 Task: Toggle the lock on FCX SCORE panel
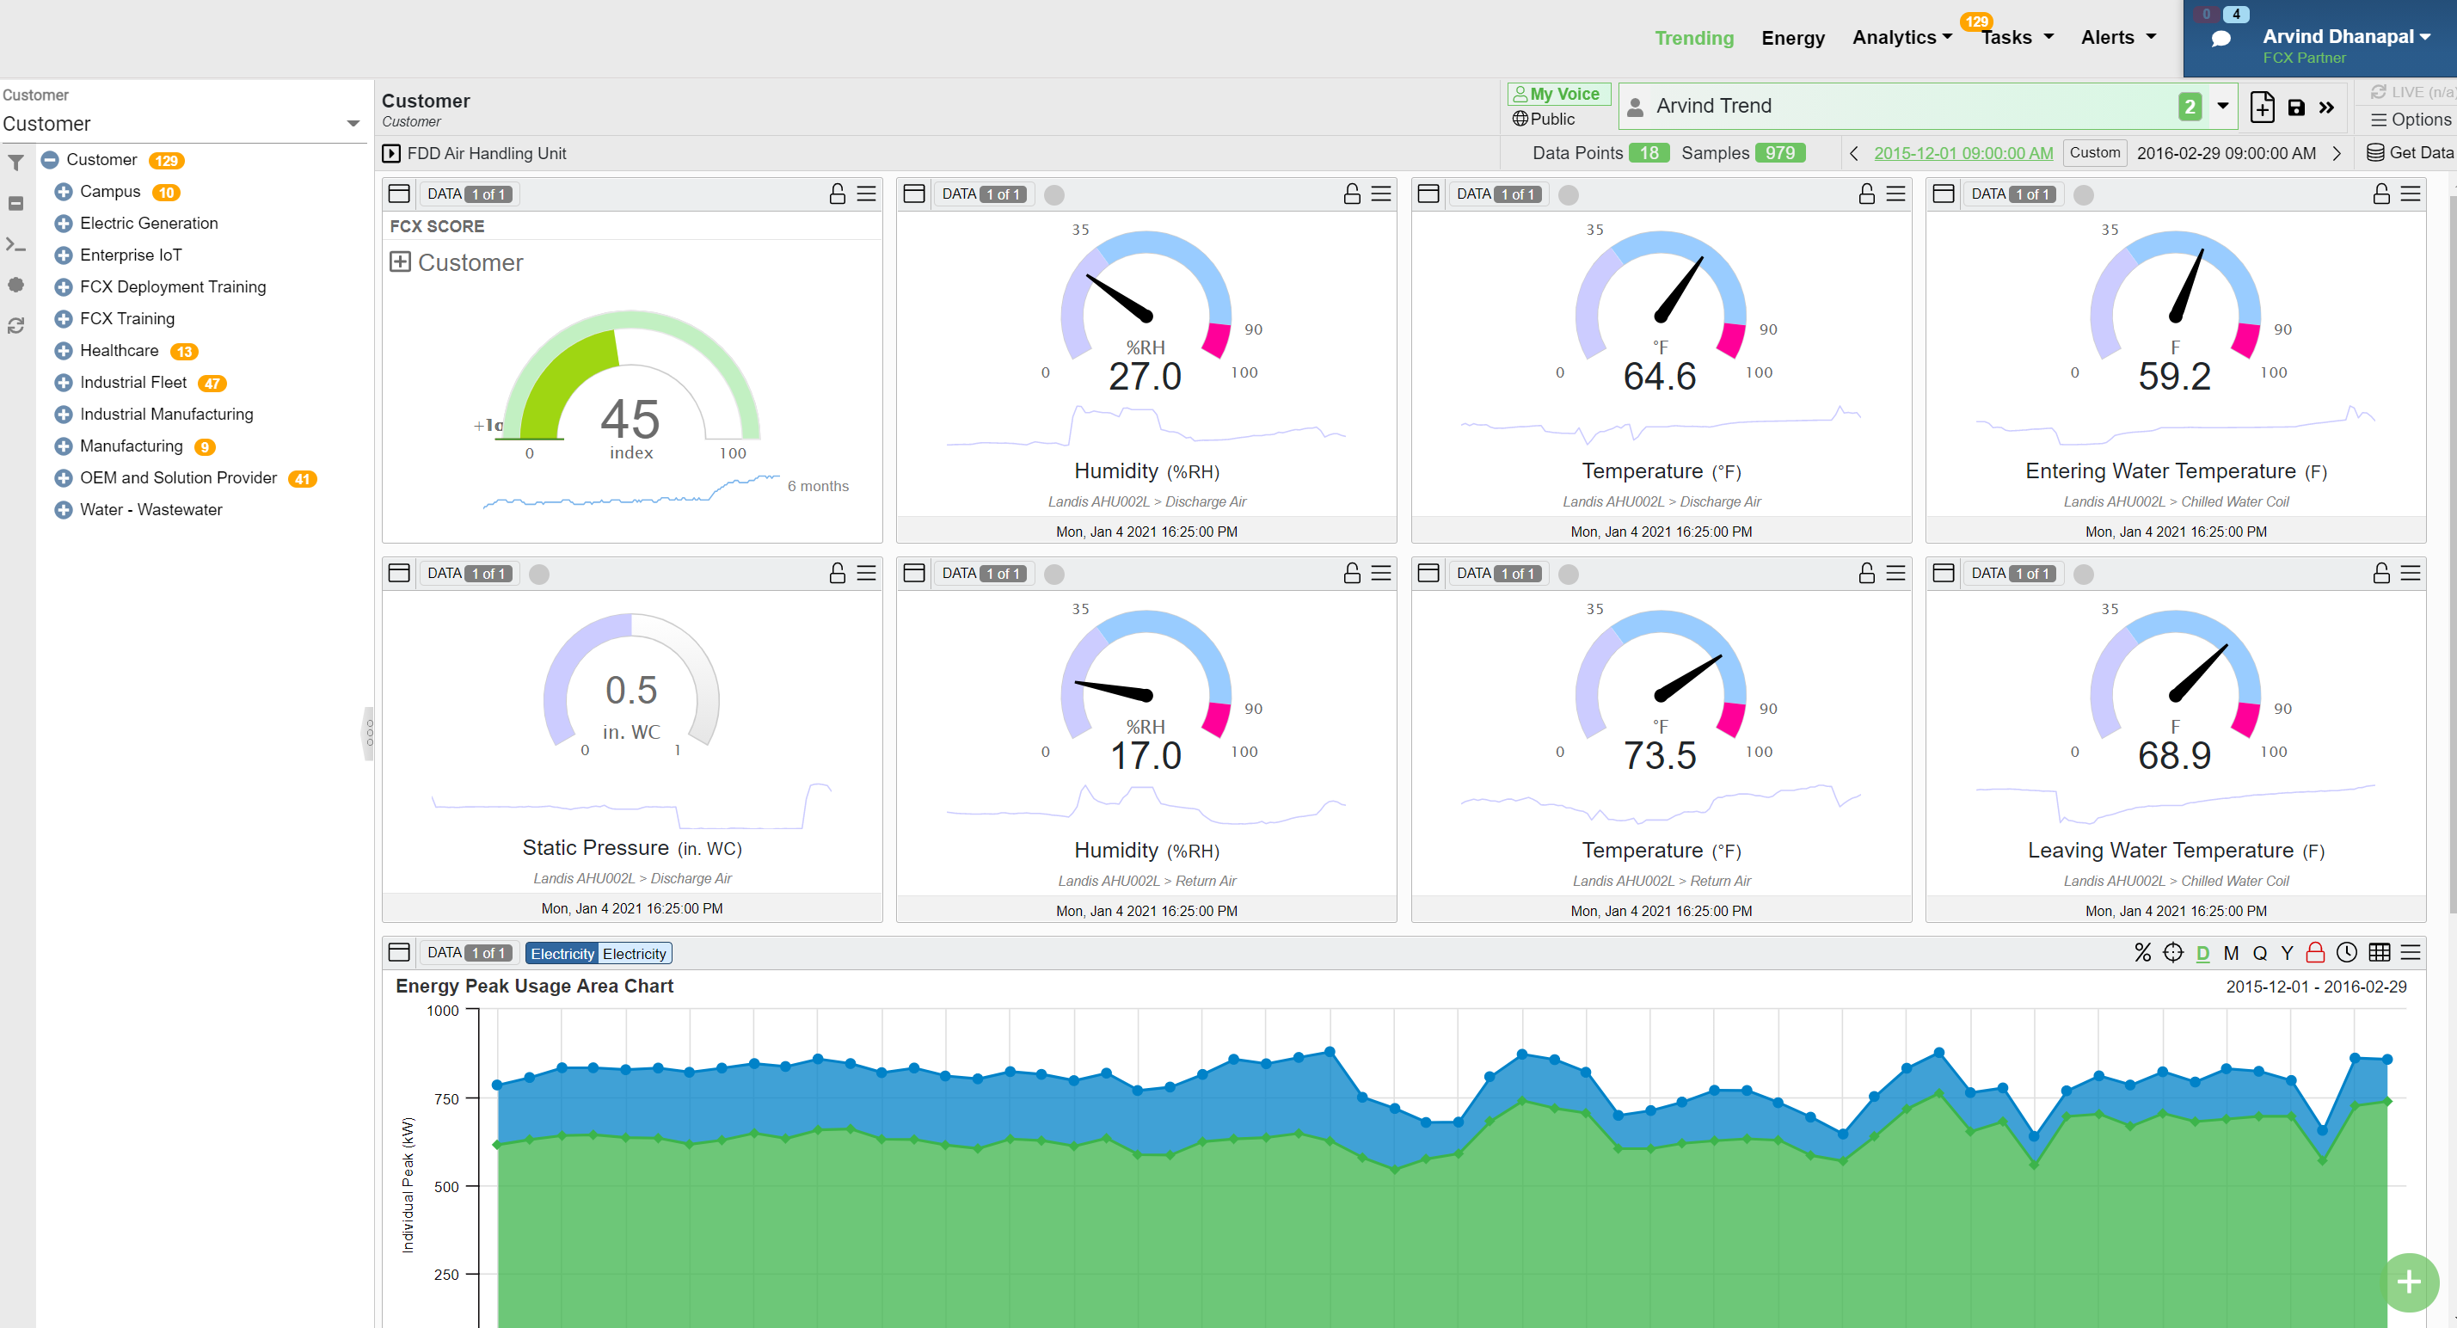coord(838,194)
